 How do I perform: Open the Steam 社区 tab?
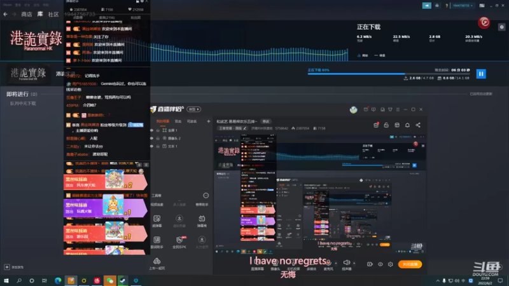(53, 14)
